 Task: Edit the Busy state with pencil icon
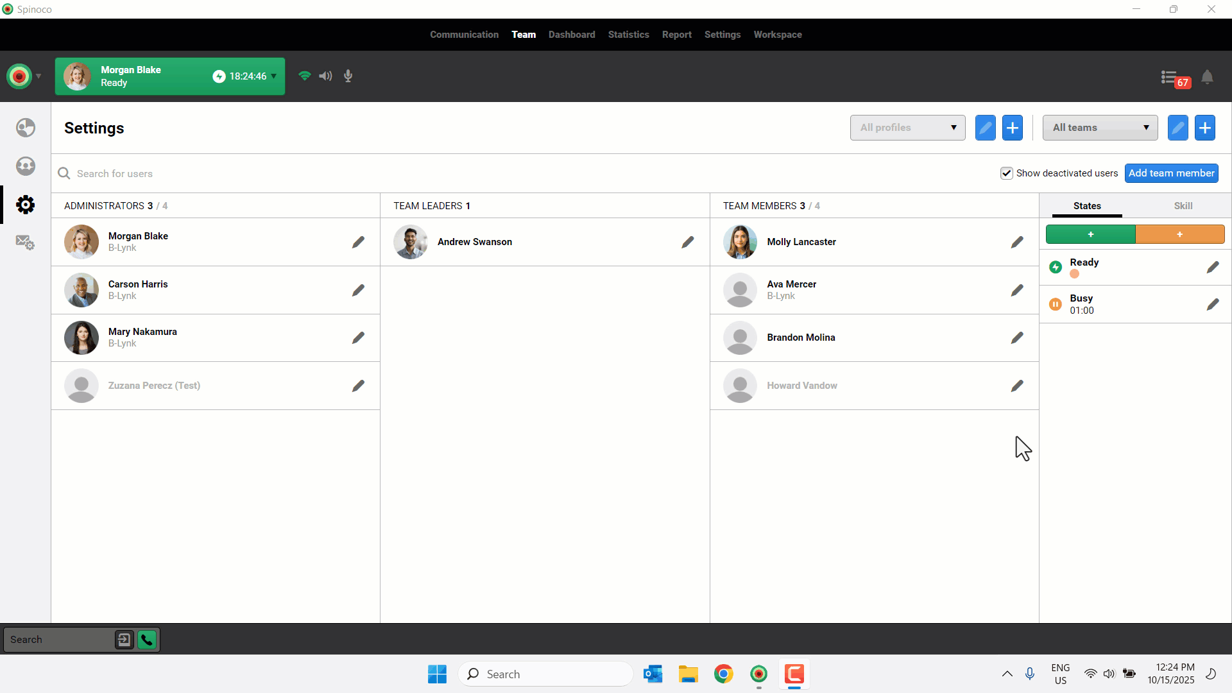(x=1212, y=304)
